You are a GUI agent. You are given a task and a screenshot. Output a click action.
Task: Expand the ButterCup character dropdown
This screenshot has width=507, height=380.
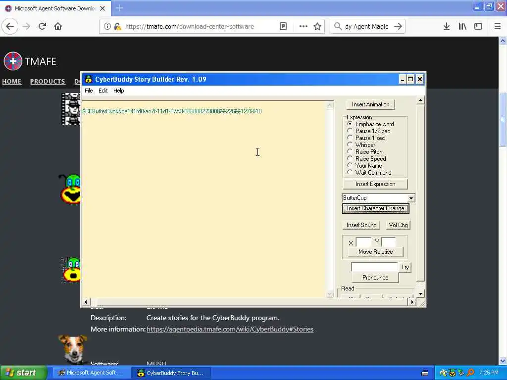click(x=410, y=198)
